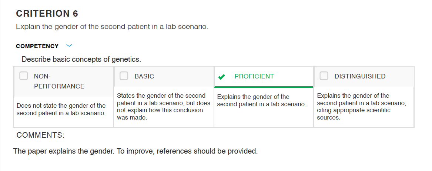Image resolution: width=432 pixels, height=171 pixels.
Task: Click the green Proficient checkmark icon
Action: (x=221, y=77)
